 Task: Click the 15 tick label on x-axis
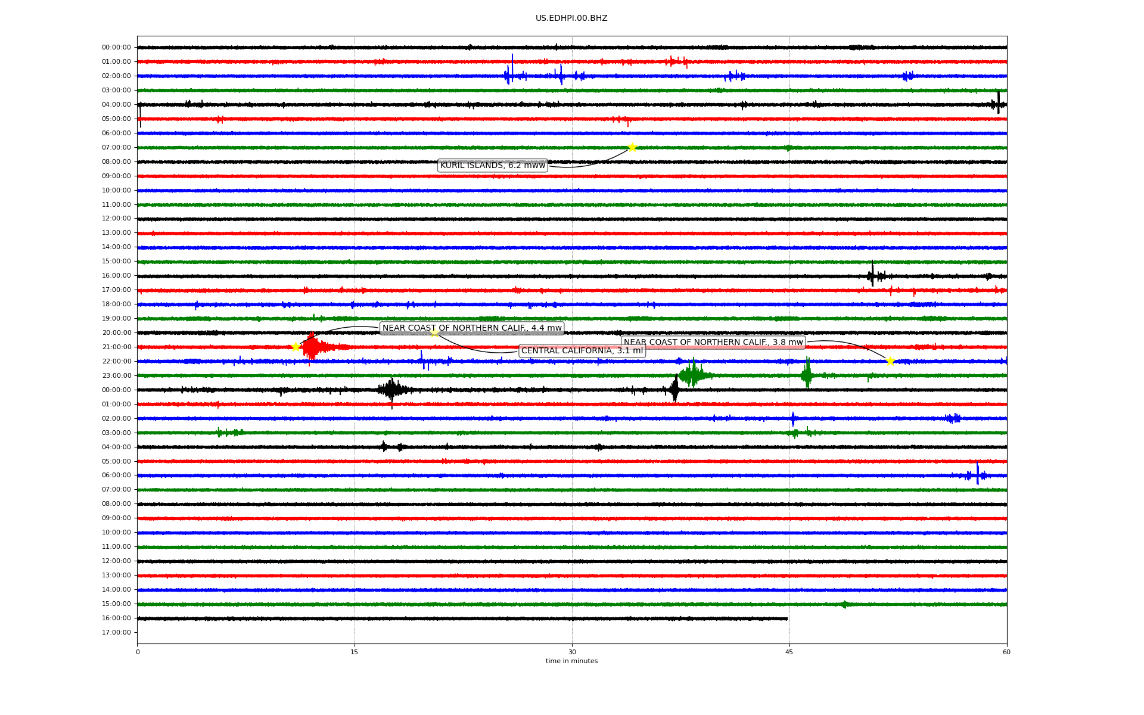pos(355,652)
